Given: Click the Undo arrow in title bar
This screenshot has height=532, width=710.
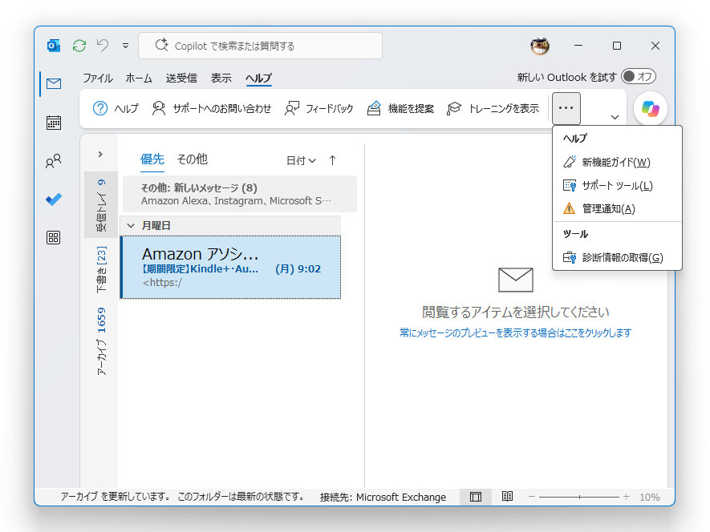Looking at the screenshot, I should click(103, 46).
